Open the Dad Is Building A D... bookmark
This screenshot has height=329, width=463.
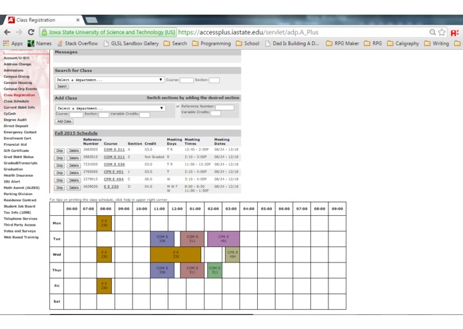pos(292,43)
